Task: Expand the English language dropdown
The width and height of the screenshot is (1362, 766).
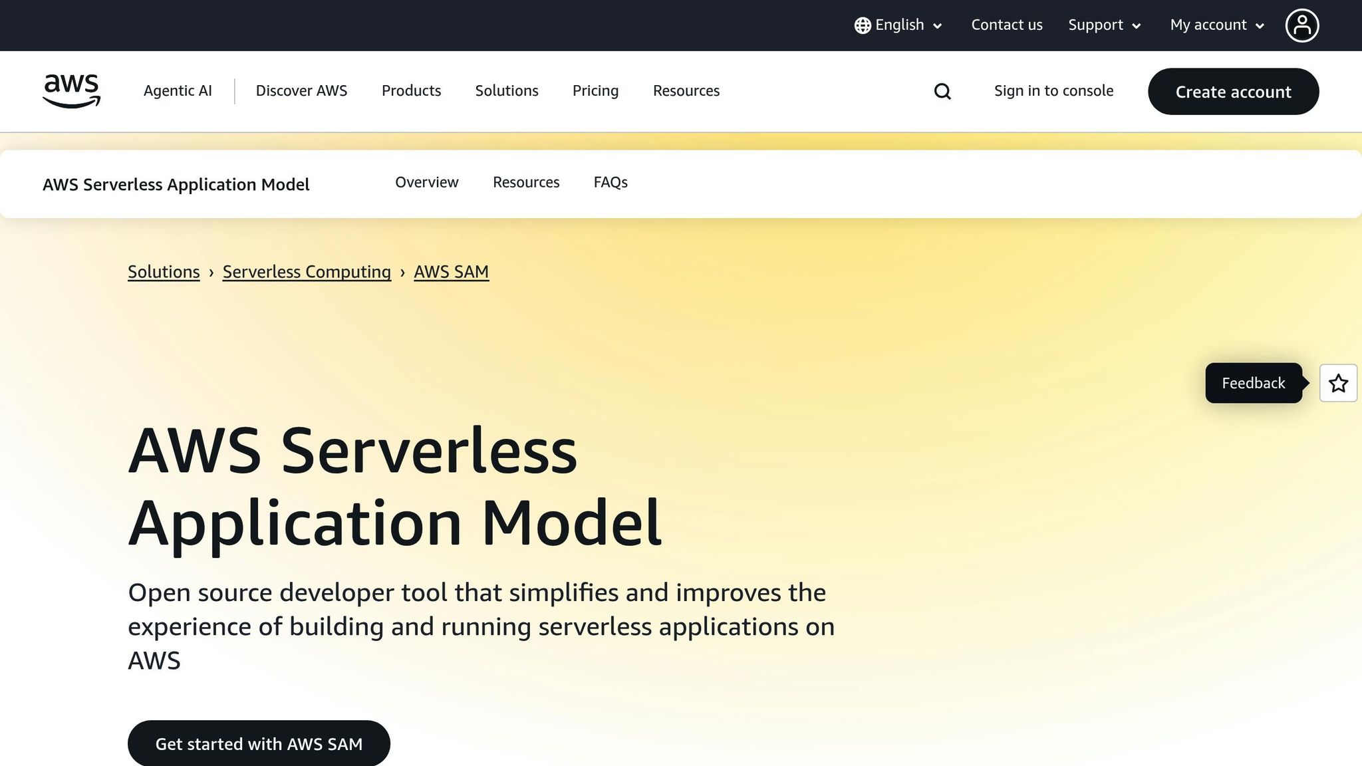Action: pos(898,25)
